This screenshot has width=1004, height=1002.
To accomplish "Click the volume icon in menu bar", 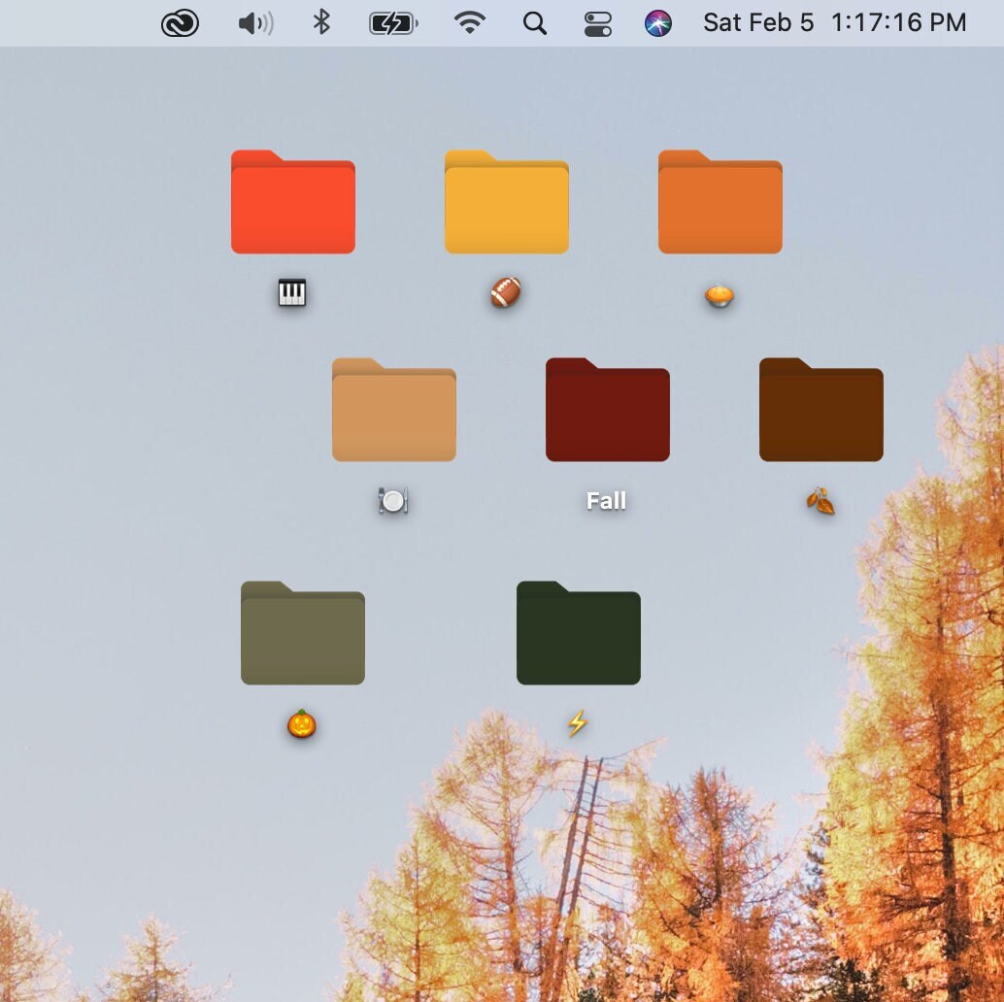I will tap(253, 22).
